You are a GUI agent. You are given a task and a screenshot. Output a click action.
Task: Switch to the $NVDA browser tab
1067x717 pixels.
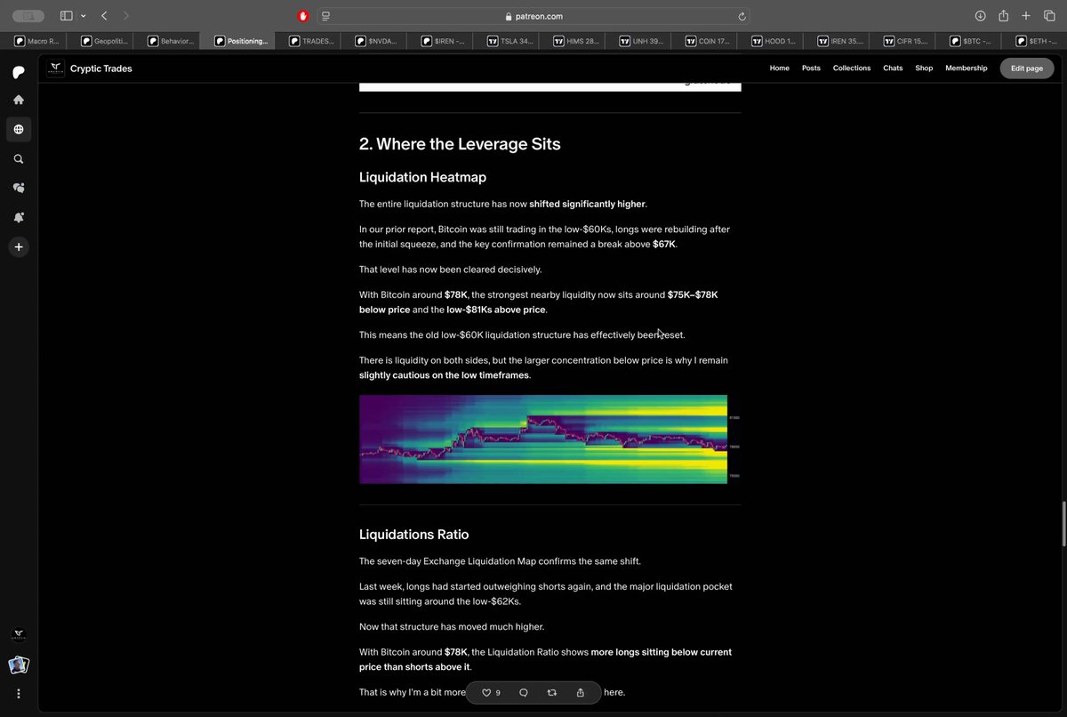coord(376,41)
